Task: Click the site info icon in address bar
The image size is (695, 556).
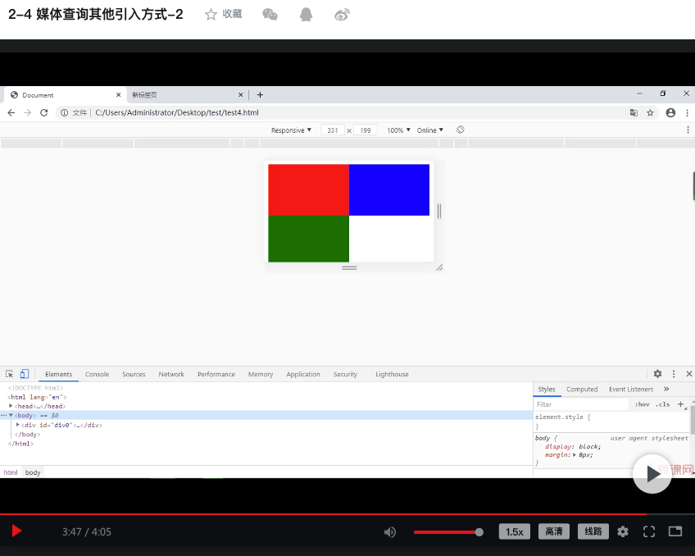Action: point(64,112)
